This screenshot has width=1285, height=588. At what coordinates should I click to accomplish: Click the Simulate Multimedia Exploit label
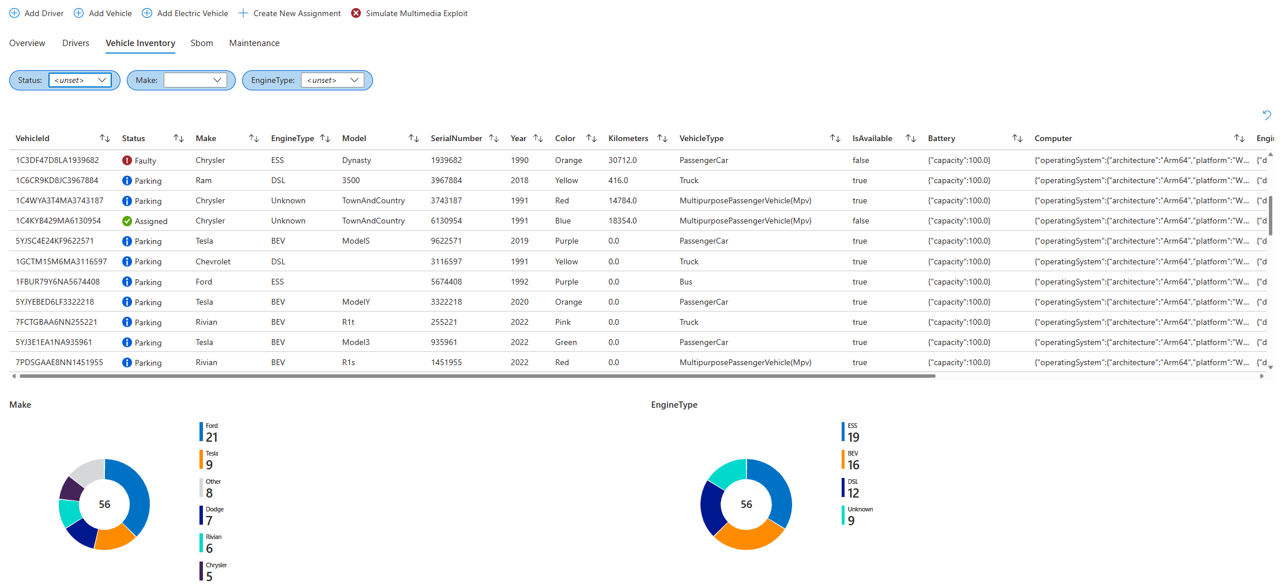pyautogui.click(x=417, y=13)
